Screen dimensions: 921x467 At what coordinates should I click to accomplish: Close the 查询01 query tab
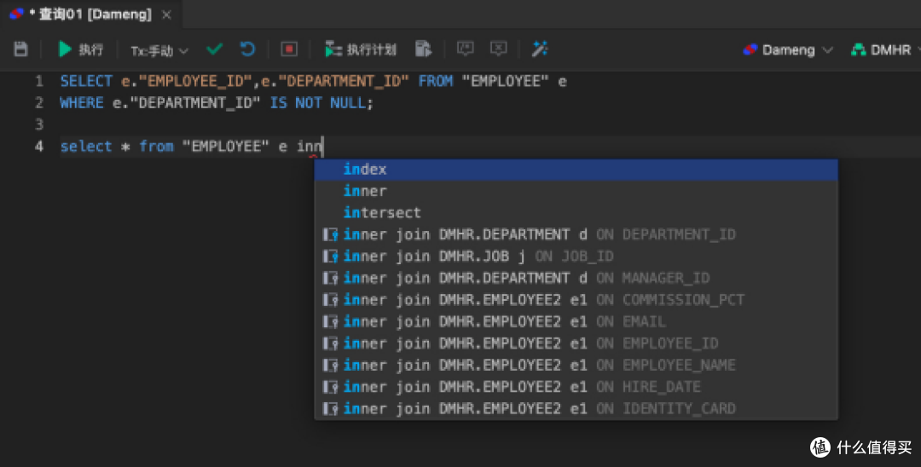click(167, 14)
